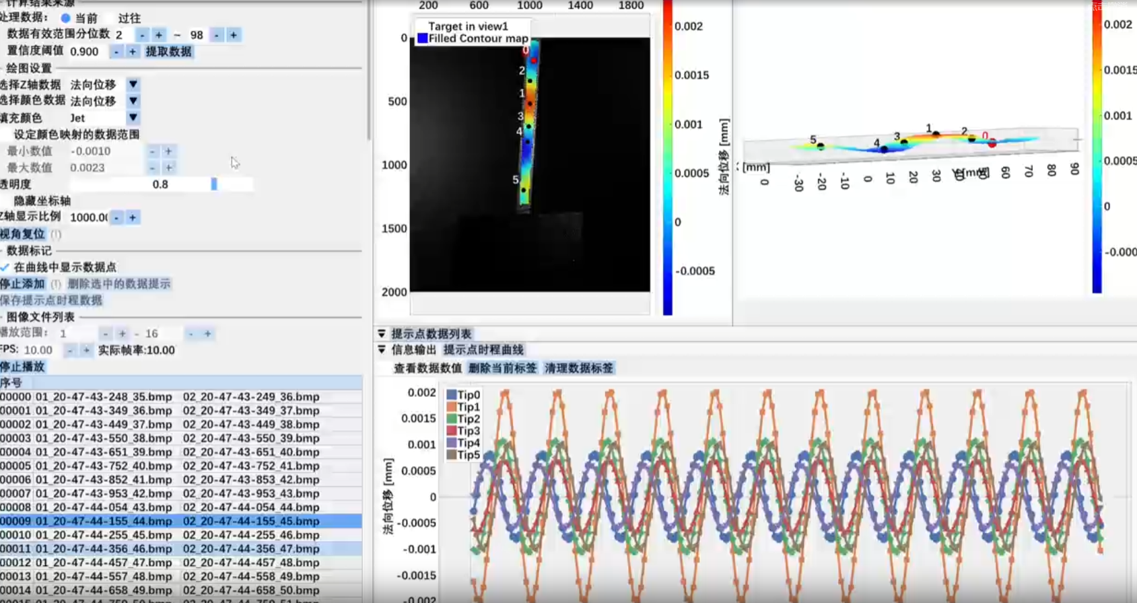Click the Tip1 legend entry
The width and height of the screenshot is (1137, 603).
tap(463, 407)
